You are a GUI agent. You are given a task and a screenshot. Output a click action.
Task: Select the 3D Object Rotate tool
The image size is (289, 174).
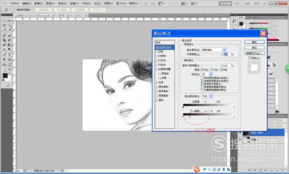point(4,64)
